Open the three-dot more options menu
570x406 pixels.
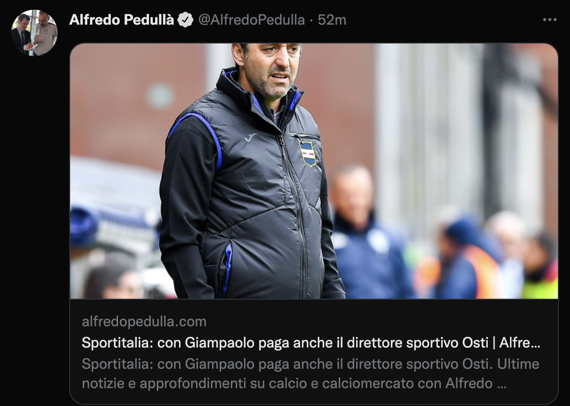point(550,20)
